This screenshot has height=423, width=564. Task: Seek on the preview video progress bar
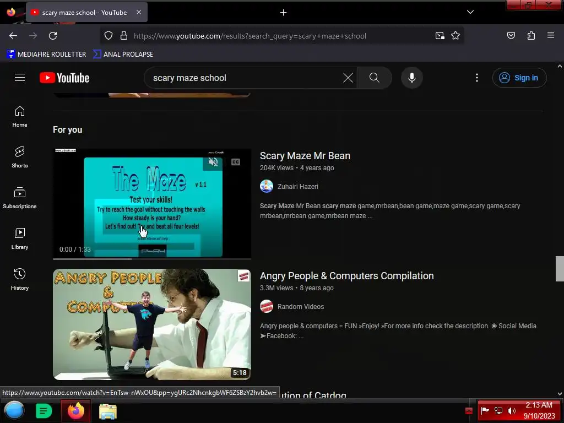[x=152, y=259]
